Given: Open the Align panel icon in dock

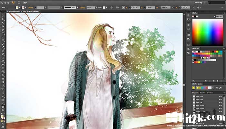Looking at the screenshot, I should click(188, 49).
